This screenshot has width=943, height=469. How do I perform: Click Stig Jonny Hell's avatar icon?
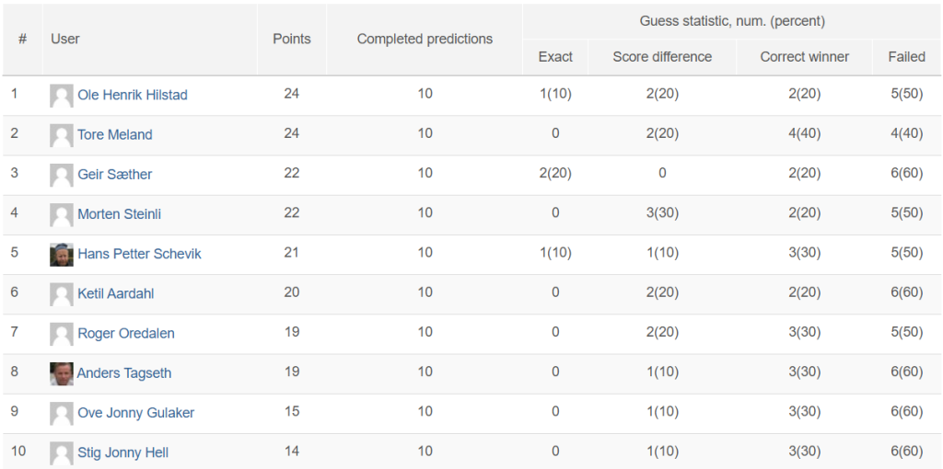click(x=62, y=452)
